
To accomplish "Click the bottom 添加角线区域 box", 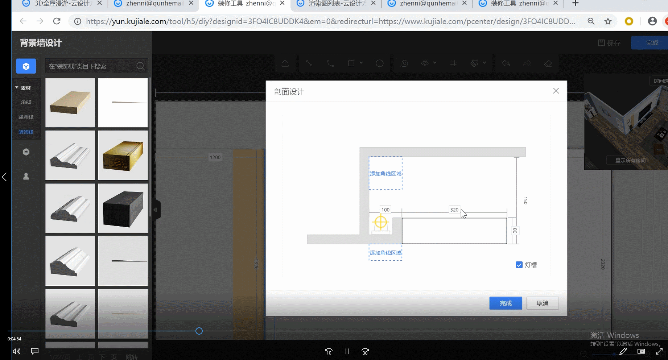I will pyautogui.click(x=385, y=253).
